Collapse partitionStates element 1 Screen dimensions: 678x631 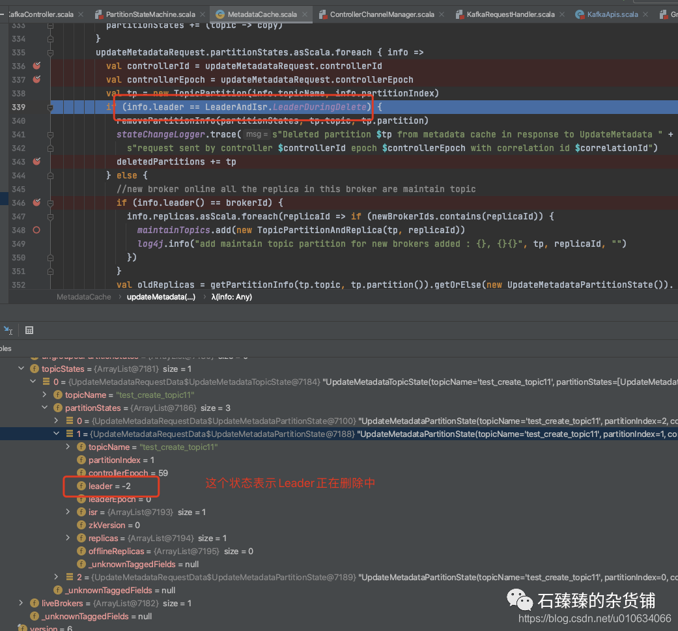point(56,434)
